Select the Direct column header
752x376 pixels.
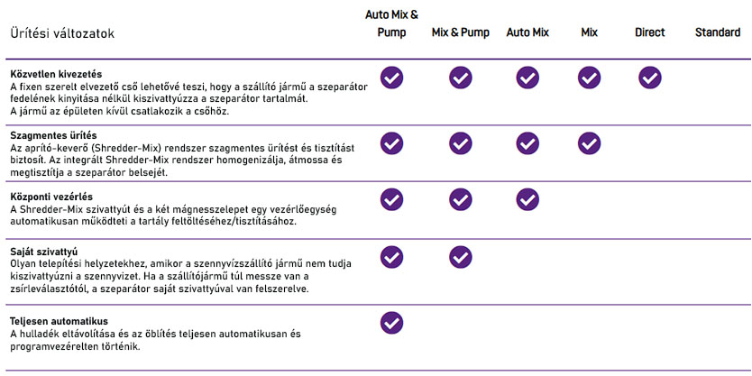649,32
